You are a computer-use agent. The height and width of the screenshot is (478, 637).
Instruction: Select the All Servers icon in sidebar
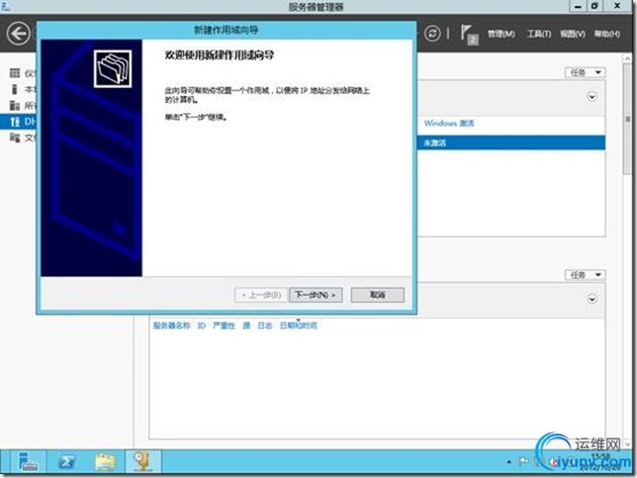click(15, 105)
